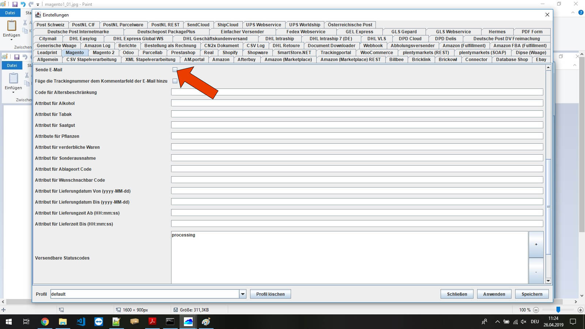Open Task View on the taskbar
The width and height of the screenshot is (585, 329).
26,322
